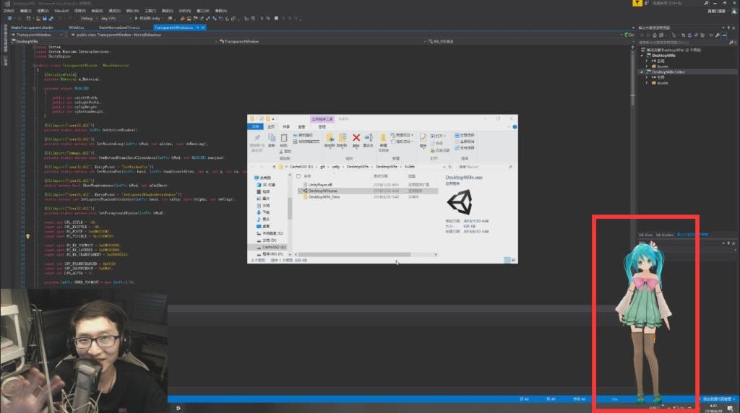Image resolution: width=740 pixels, height=413 pixels.
Task: Switch to the WifeAI.cs editor tab
Action: click(76, 28)
